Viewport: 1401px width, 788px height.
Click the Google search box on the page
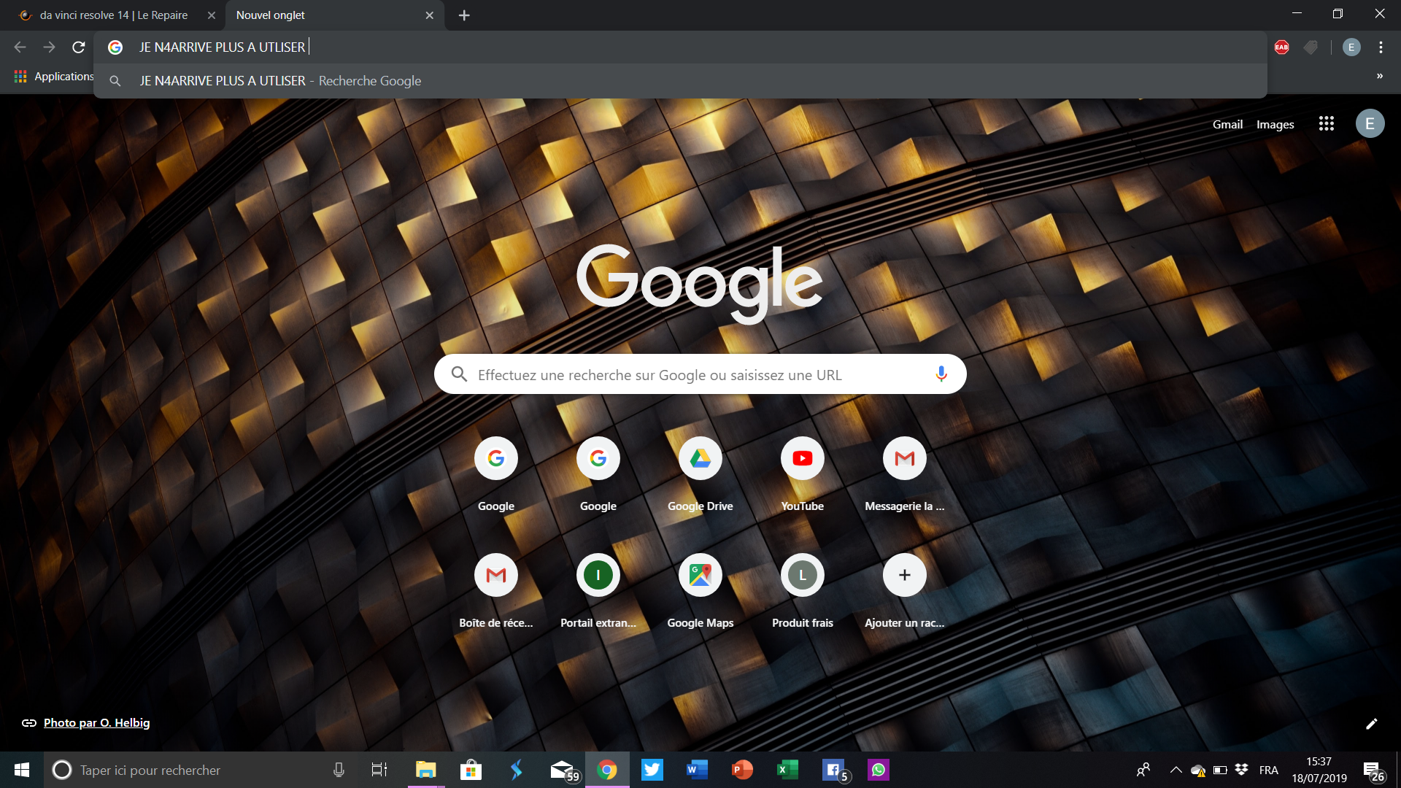(700, 374)
